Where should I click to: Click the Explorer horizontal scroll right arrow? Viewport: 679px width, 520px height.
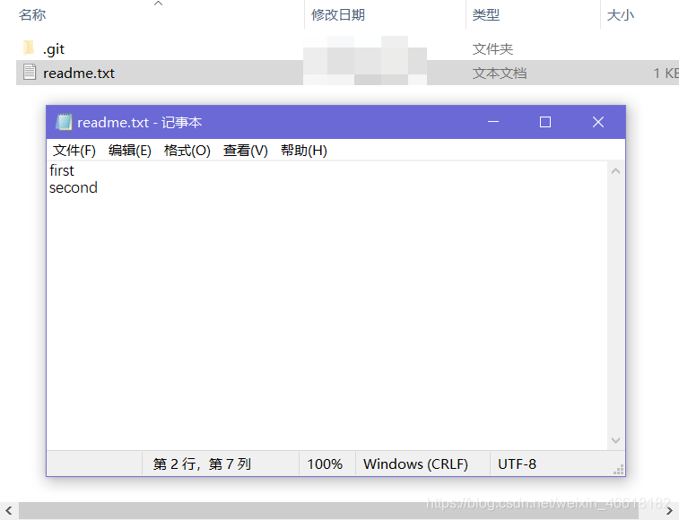point(670,511)
